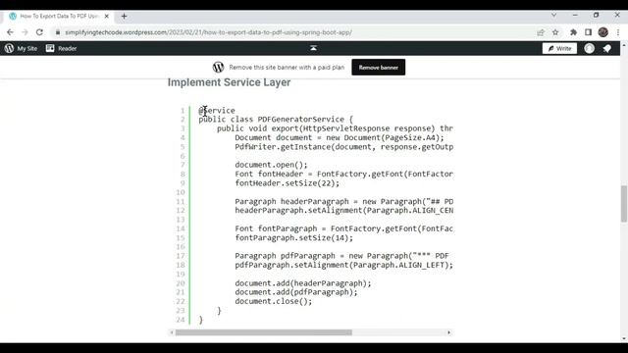Click 'Remove this site banner with a paid plan' text
Viewport: 628px width, 353px height.
coord(287,68)
